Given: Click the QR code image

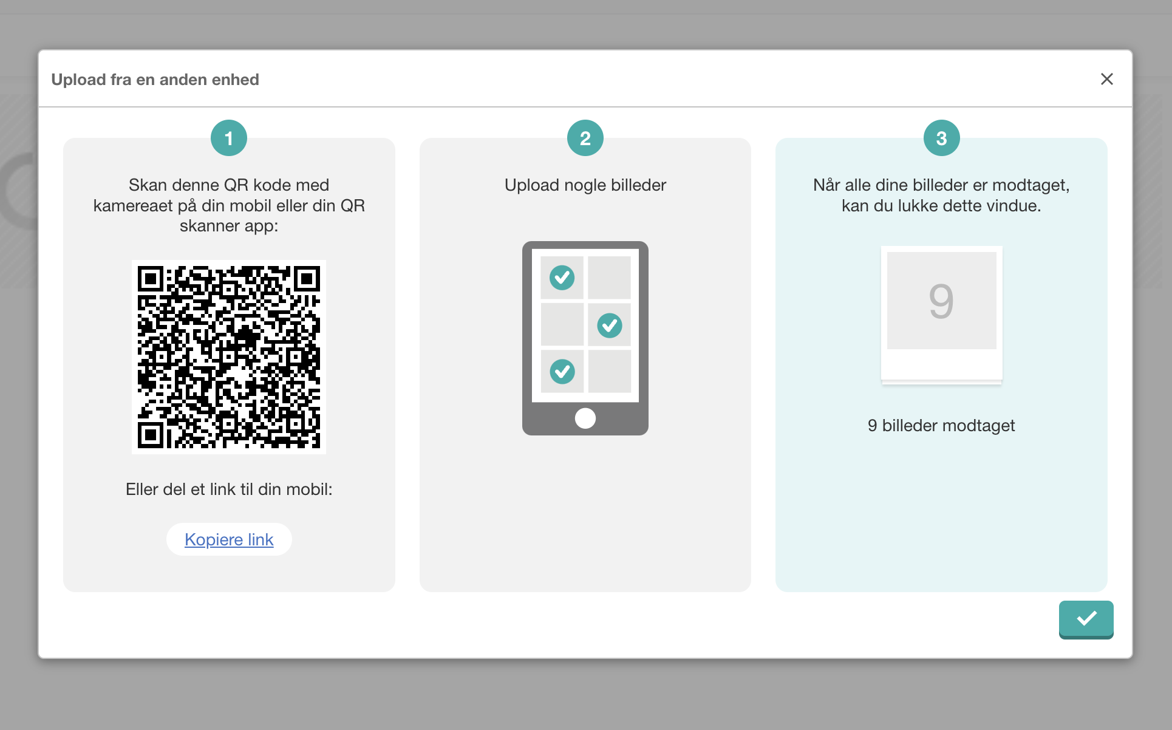Looking at the screenshot, I should click(x=229, y=357).
